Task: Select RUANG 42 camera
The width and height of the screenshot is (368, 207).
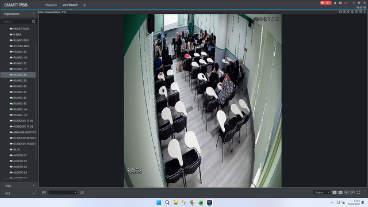Action: click(x=18, y=98)
